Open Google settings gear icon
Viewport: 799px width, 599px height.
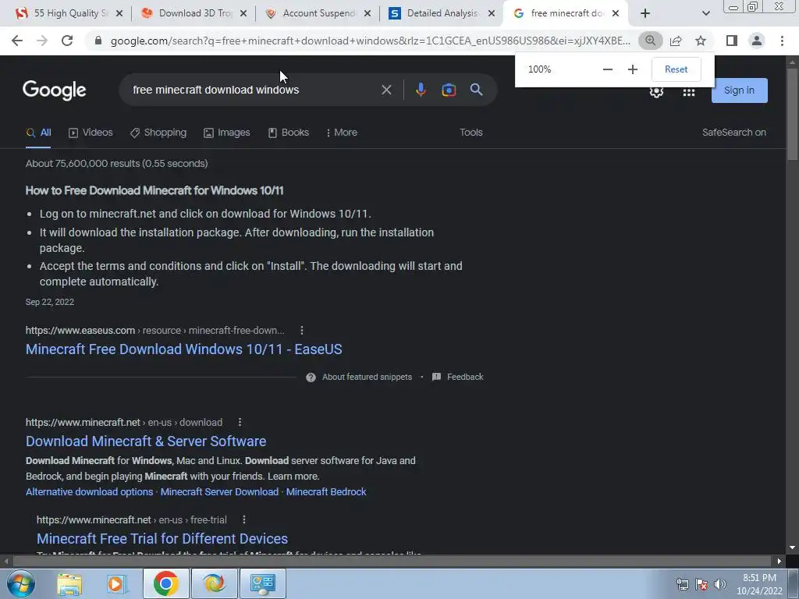(x=656, y=92)
